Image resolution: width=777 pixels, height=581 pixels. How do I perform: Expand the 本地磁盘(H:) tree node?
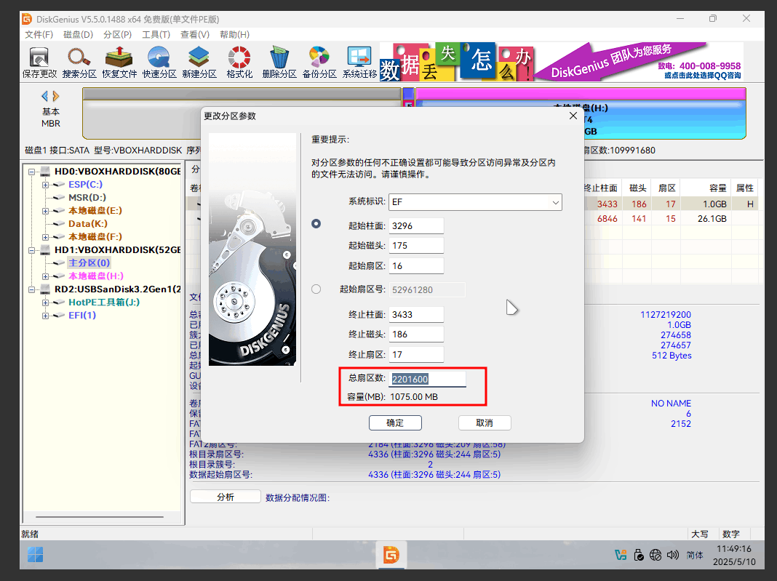click(45, 276)
